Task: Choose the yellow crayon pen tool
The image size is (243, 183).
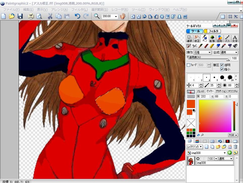Action: 212,46
